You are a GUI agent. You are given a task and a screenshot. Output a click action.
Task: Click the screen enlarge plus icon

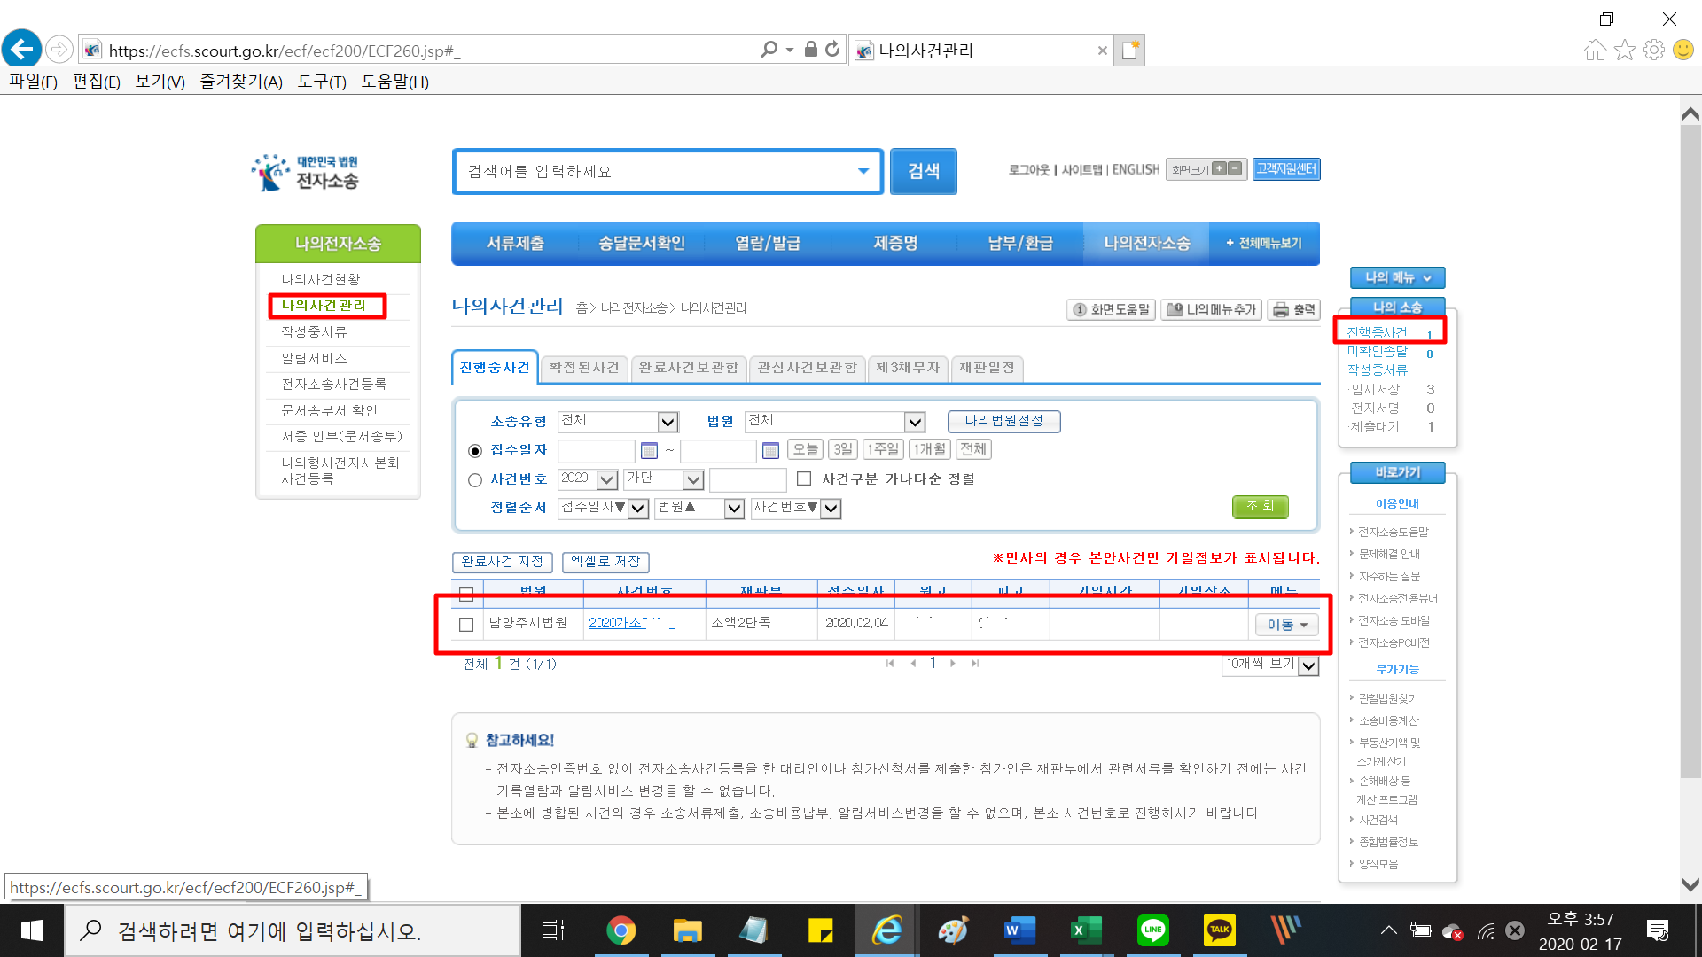coord(1220,169)
